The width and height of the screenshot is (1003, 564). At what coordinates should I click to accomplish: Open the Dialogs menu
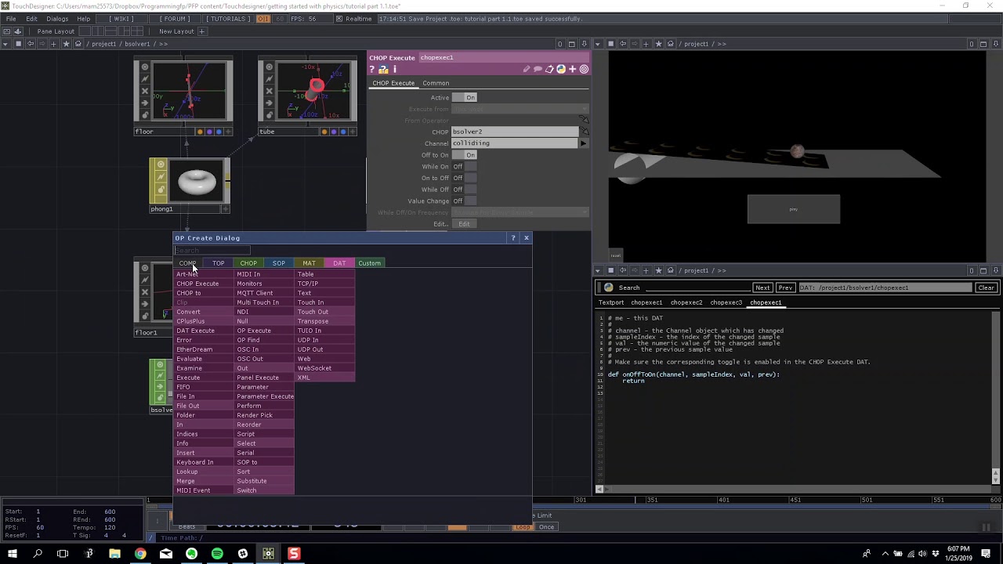57,19
